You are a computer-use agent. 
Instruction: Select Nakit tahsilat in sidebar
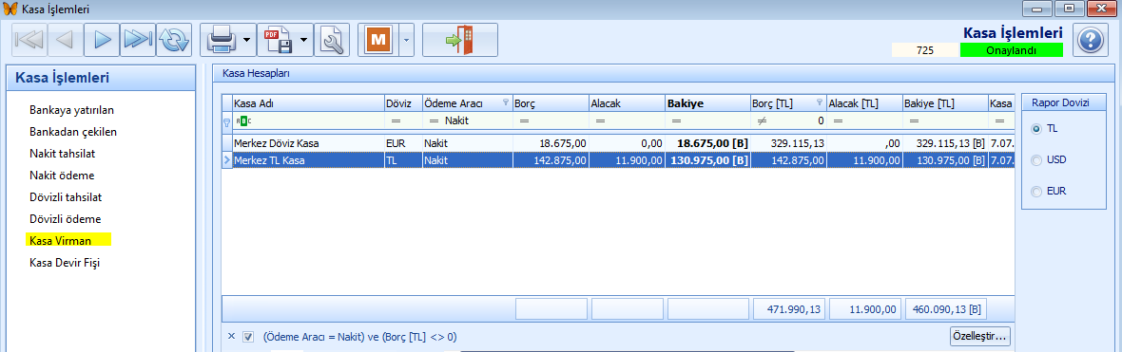pyautogui.click(x=62, y=154)
